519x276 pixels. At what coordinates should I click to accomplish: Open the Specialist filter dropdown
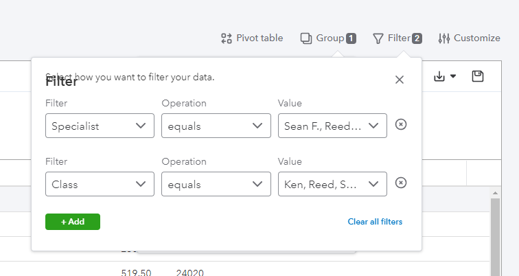[x=100, y=126]
